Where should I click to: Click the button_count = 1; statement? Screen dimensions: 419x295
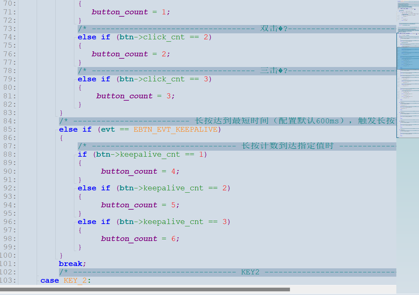pos(131,12)
